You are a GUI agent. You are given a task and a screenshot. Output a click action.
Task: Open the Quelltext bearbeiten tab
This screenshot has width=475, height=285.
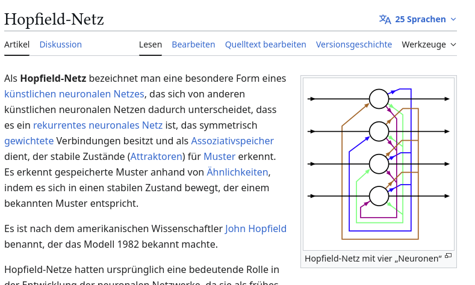click(x=265, y=44)
